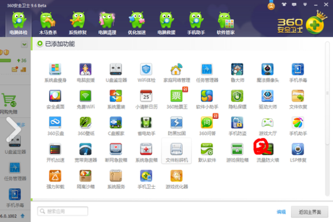333x222 pixels.
Task: Open 系统急救箱 tool
Action: [147, 153]
